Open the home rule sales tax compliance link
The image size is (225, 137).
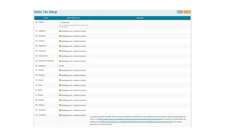pos(136,122)
